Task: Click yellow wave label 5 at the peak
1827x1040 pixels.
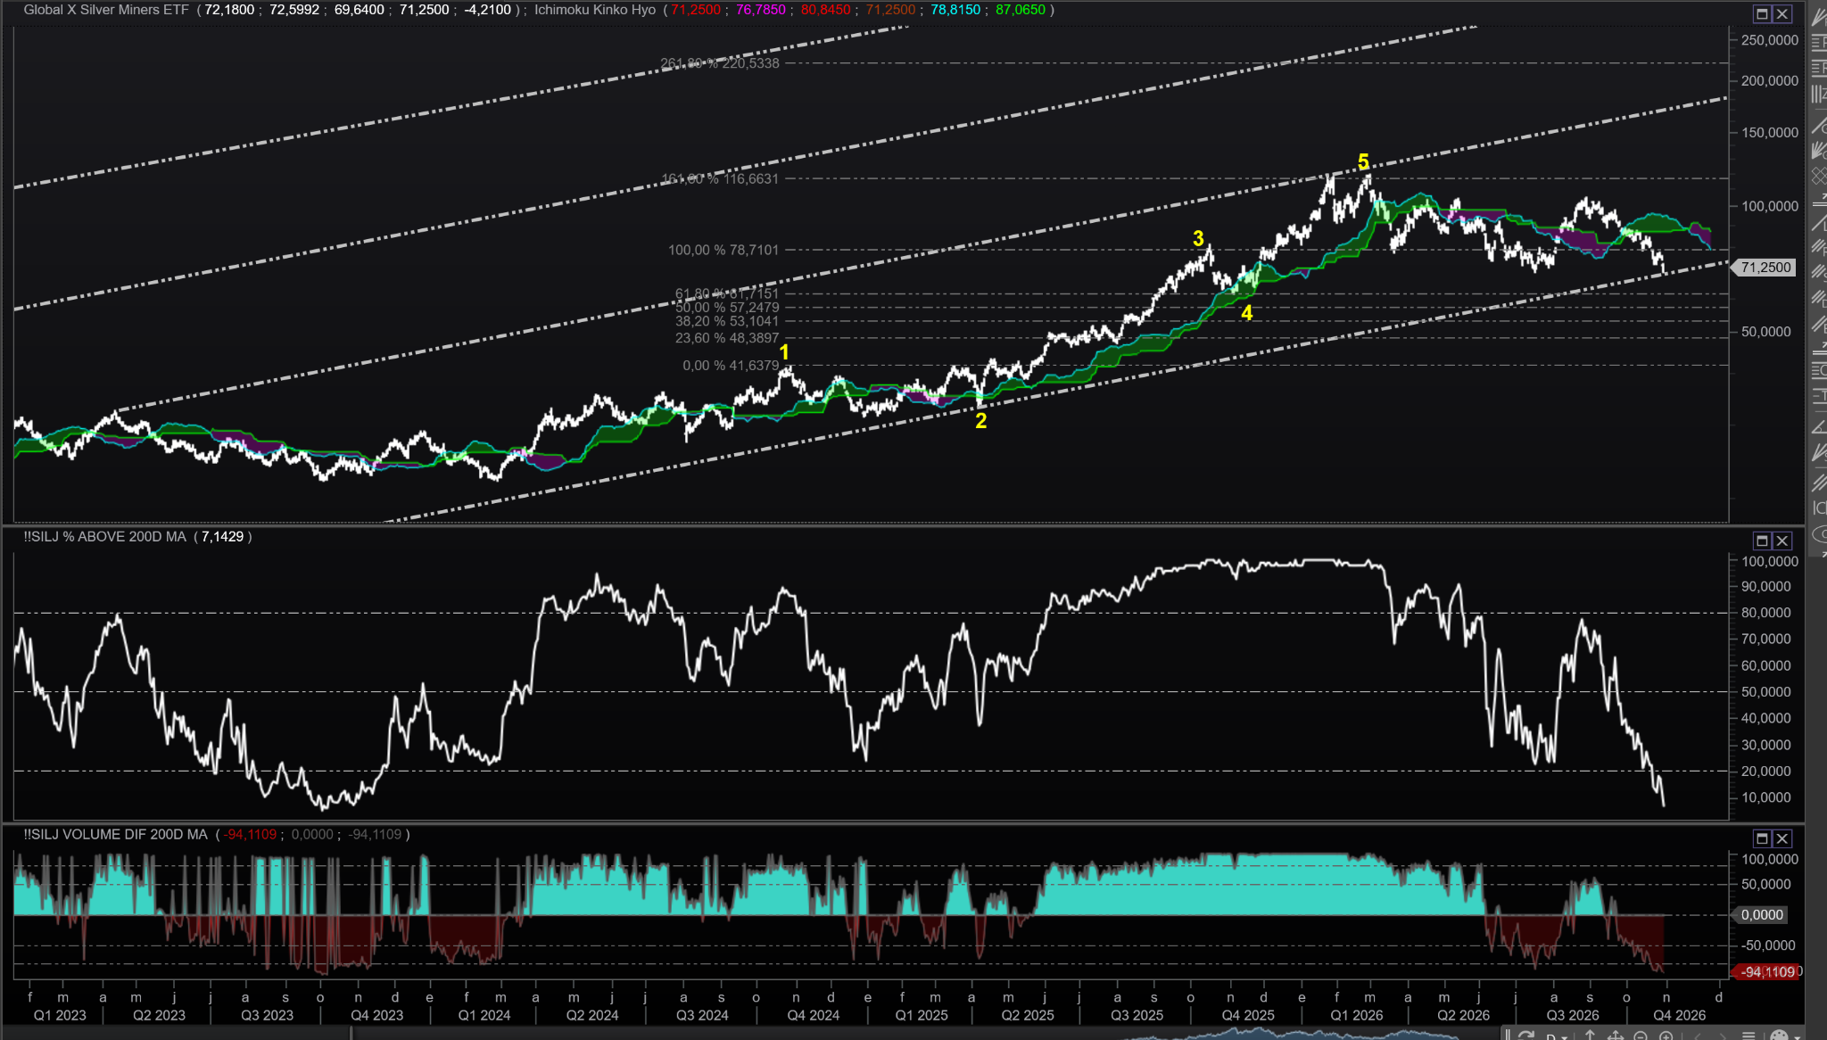Action: [1363, 161]
